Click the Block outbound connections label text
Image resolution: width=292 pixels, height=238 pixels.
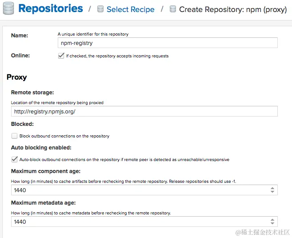pos(64,136)
